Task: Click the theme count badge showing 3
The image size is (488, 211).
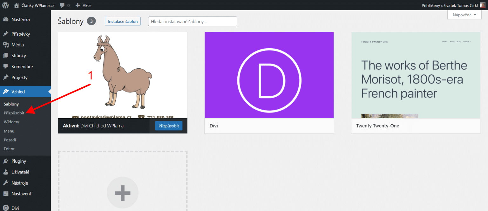Action: point(91,21)
